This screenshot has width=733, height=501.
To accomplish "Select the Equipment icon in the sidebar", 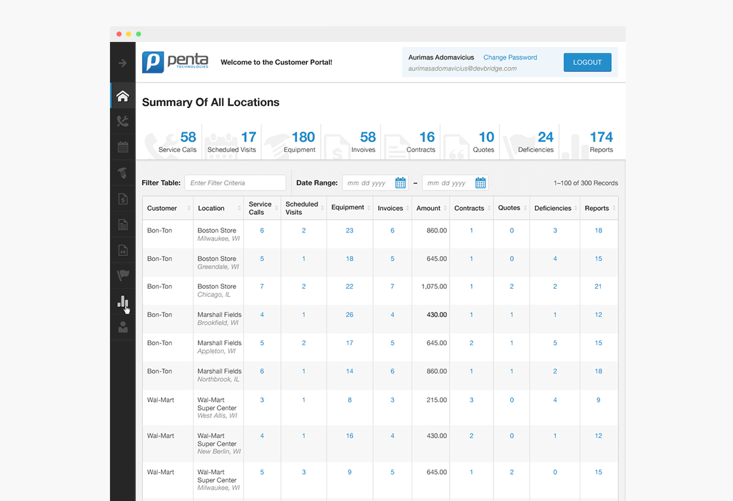I will pyautogui.click(x=122, y=172).
